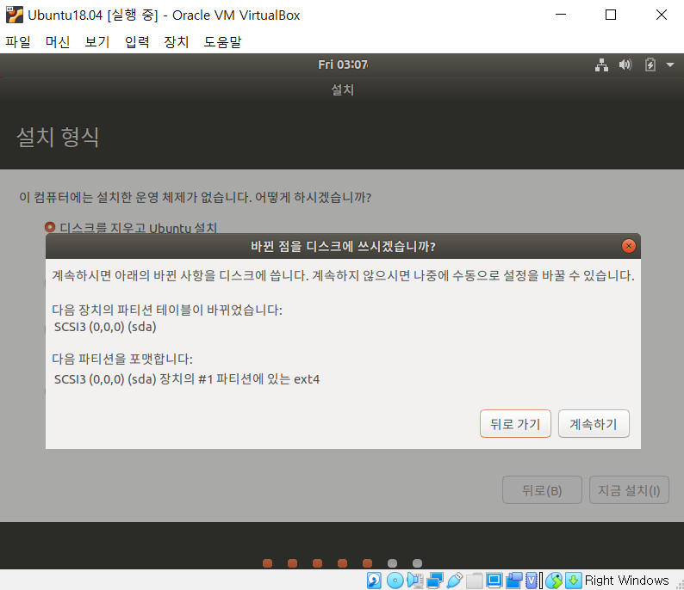
Task: Click the display settings status icon
Action: (494, 581)
